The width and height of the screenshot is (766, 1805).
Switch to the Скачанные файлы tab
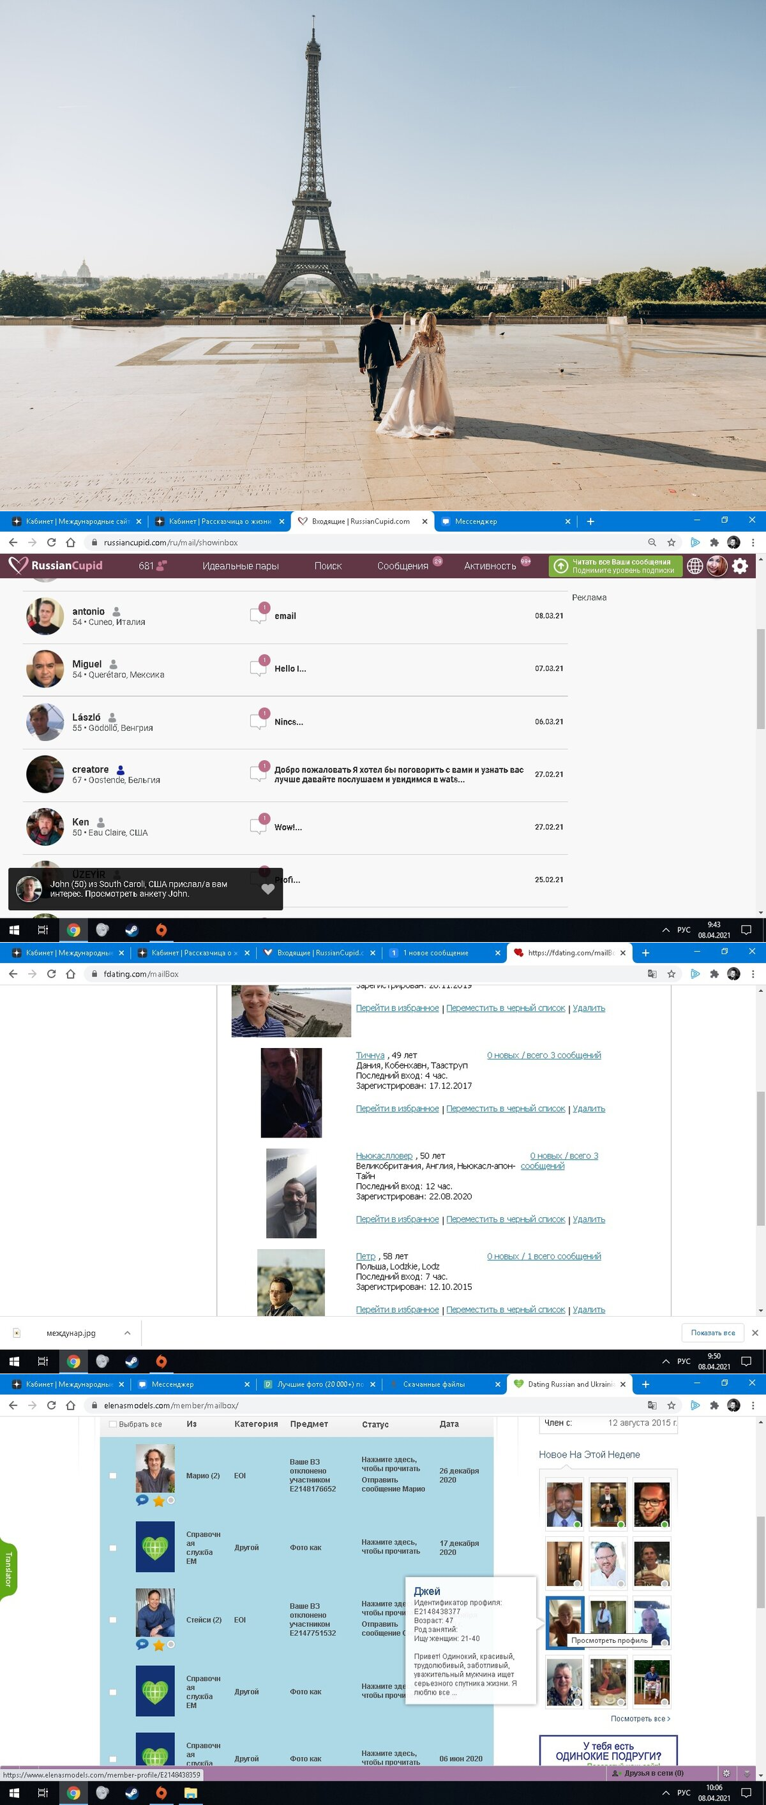point(442,1384)
